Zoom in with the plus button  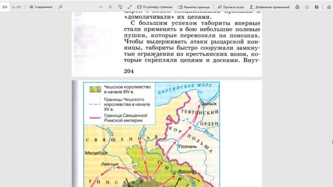point(110,7)
